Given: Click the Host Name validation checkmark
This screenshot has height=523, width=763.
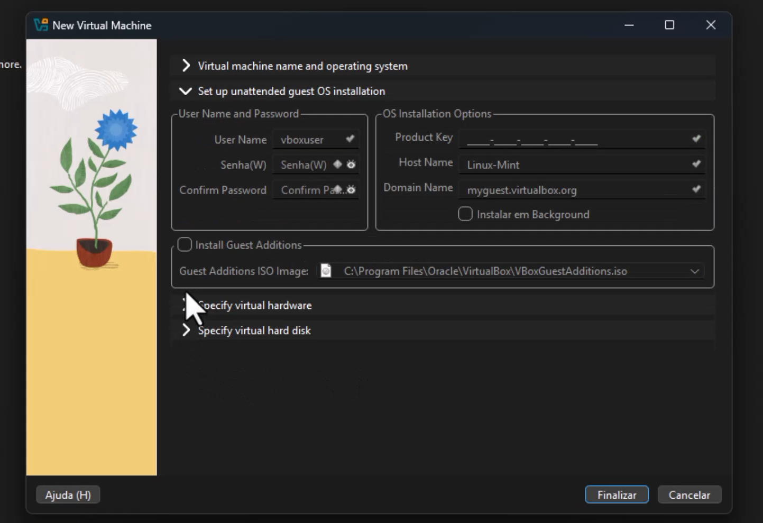Looking at the screenshot, I should pyautogui.click(x=696, y=164).
